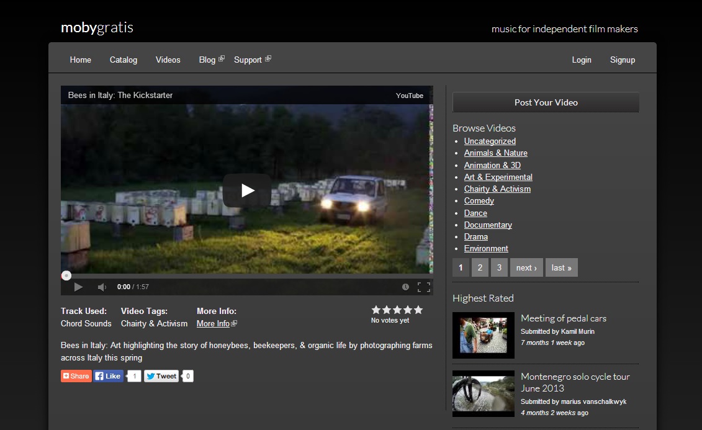Click the last » pager button
This screenshot has width=702, height=430.
pyautogui.click(x=562, y=267)
